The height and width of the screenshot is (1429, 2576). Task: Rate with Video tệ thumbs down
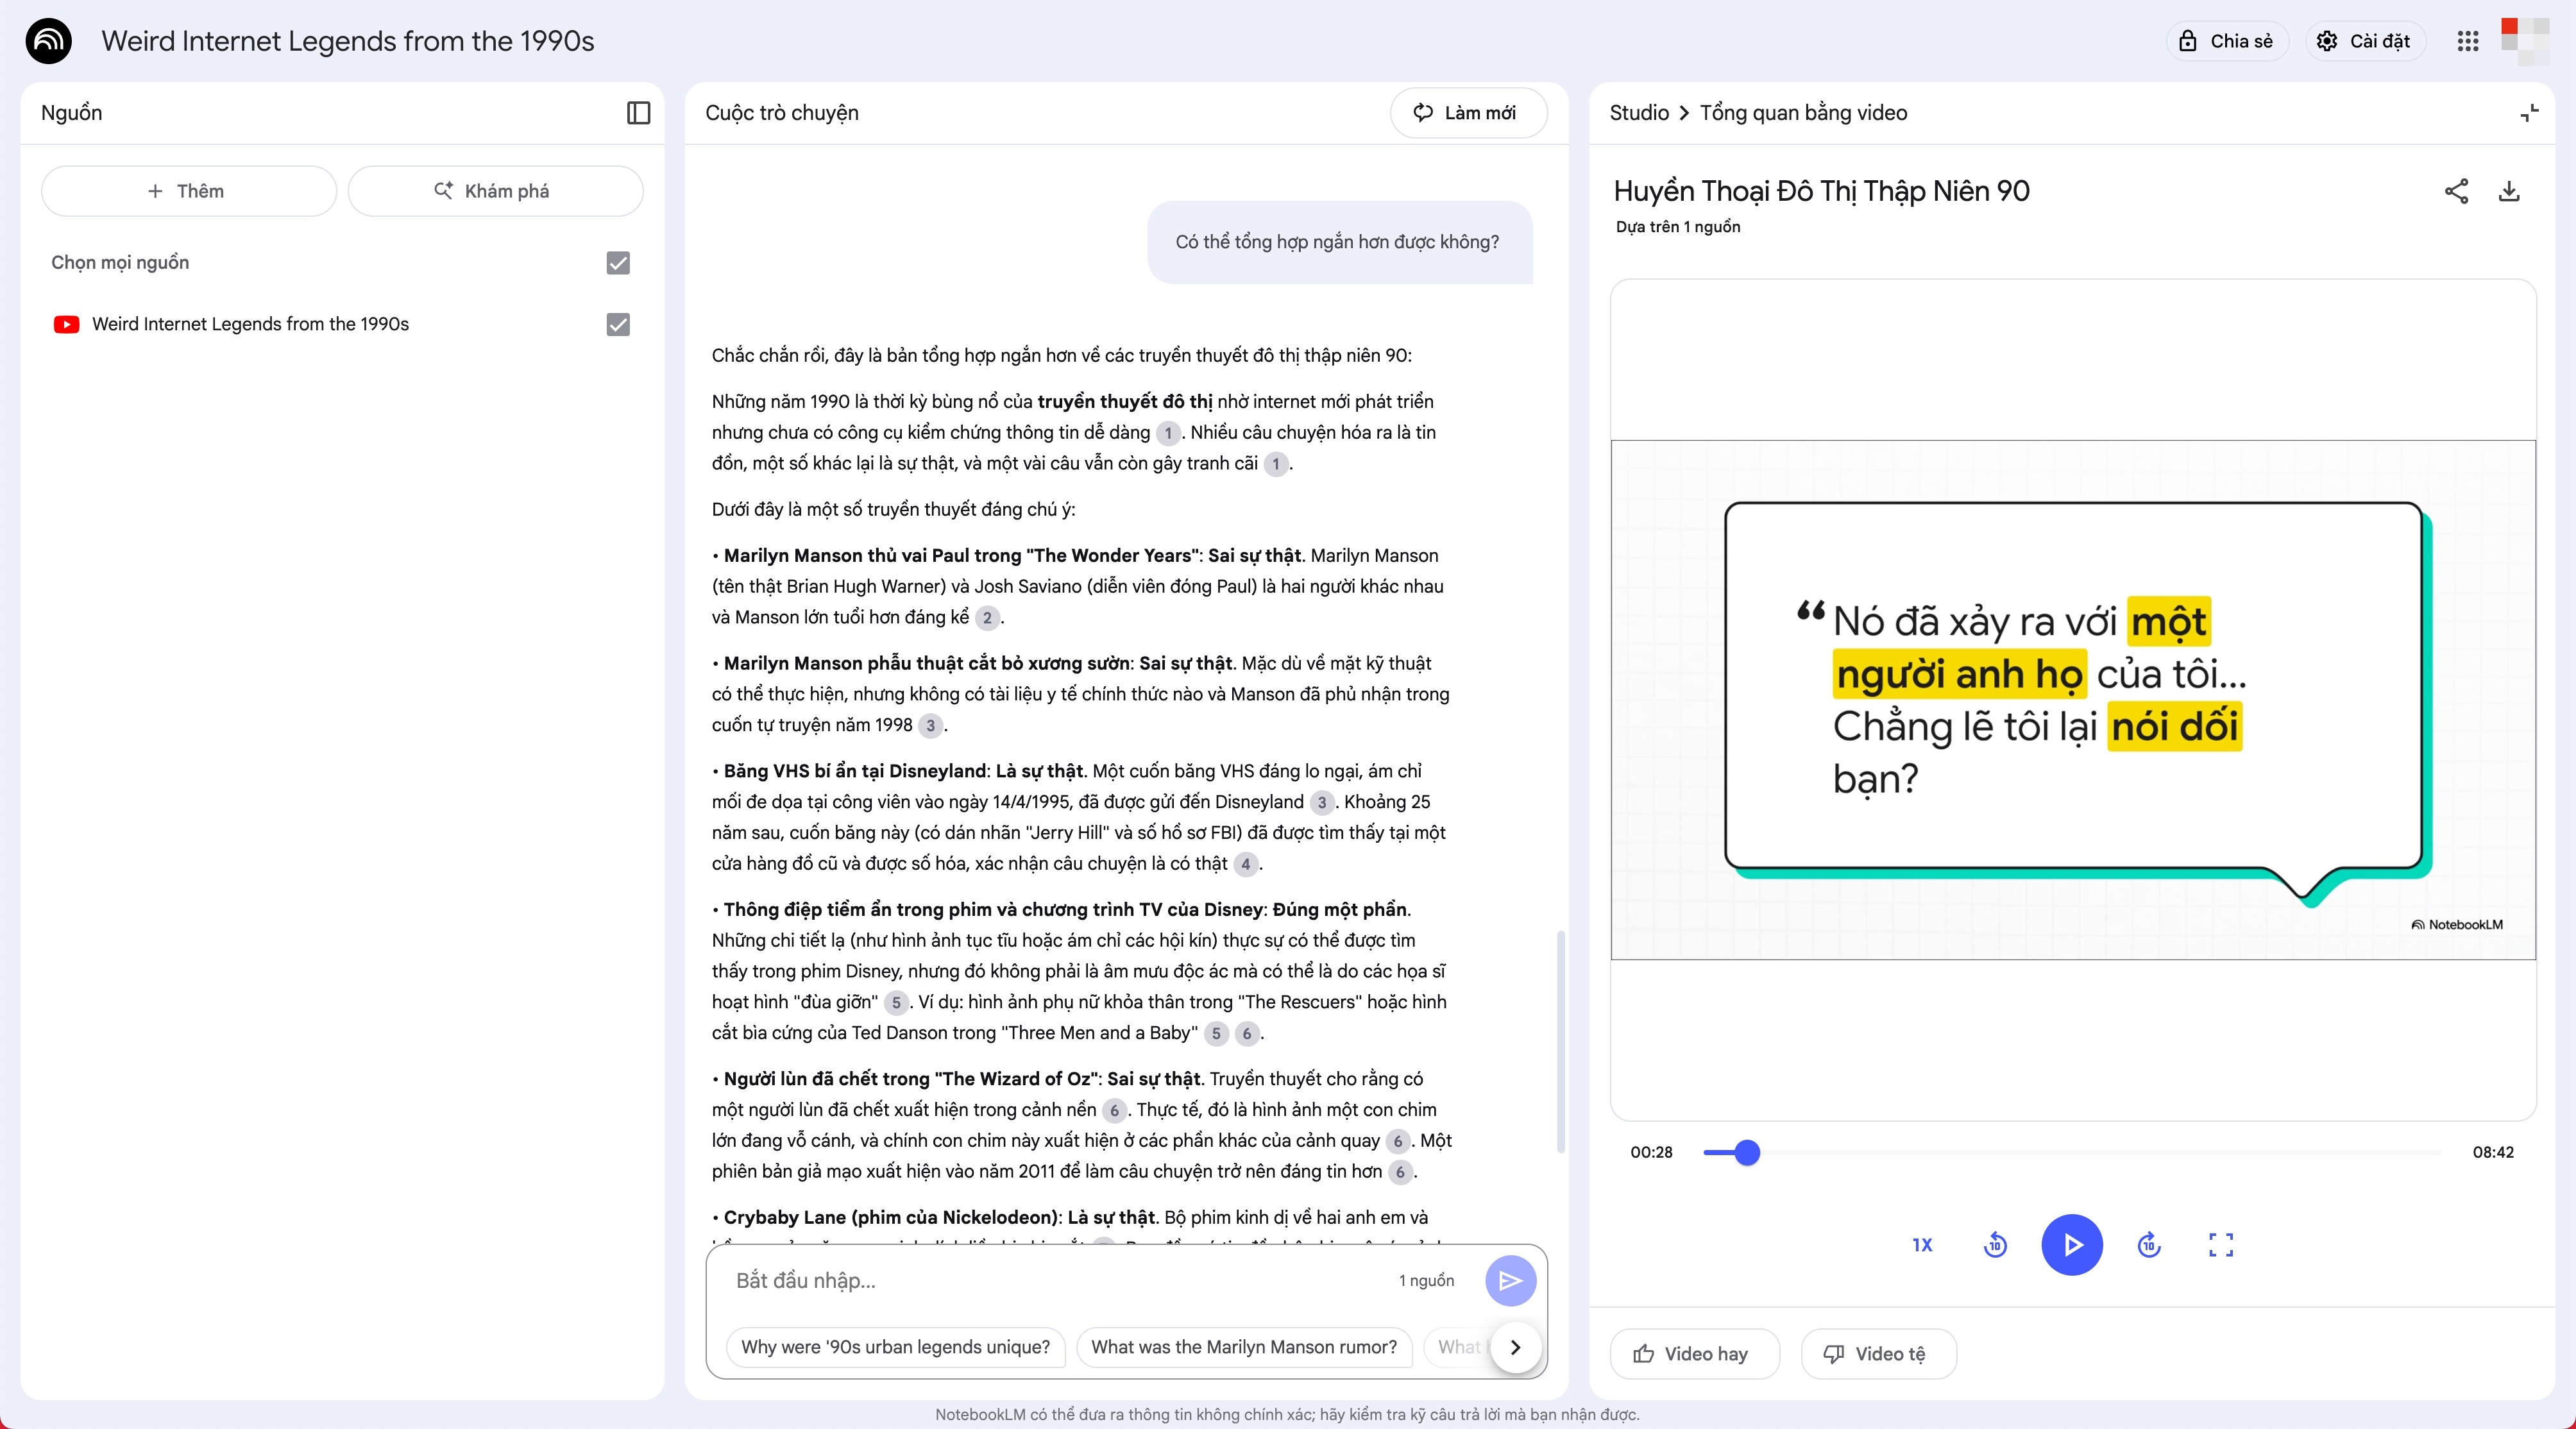pyautogui.click(x=1878, y=1354)
